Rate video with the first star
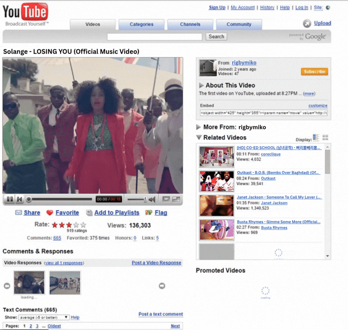 (x=54, y=225)
